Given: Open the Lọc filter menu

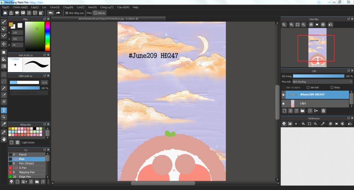Looking at the screenshot, I should pyautogui.click(x=44, y=7).
